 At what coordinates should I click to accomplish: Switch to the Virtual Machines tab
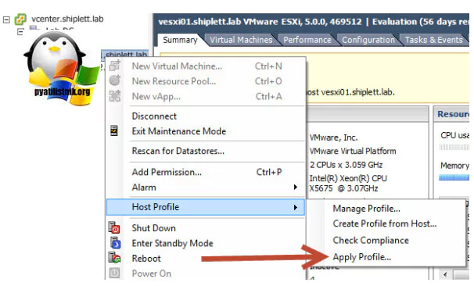click(x=241, y=40)
